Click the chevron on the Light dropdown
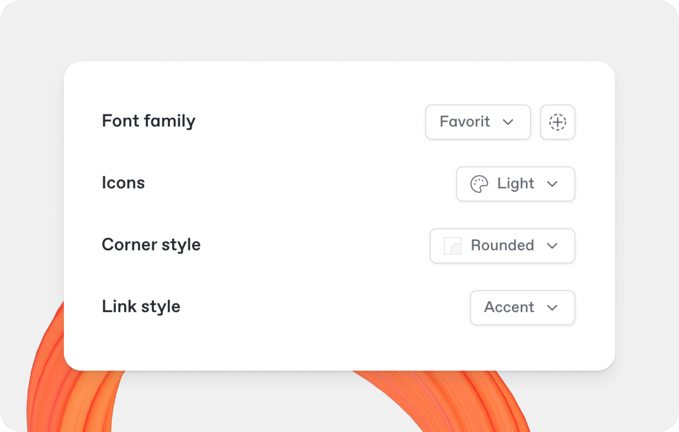 (x=552, y=184)
